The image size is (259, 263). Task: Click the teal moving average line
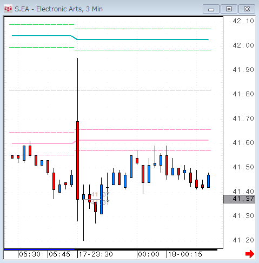coord(142,40)
